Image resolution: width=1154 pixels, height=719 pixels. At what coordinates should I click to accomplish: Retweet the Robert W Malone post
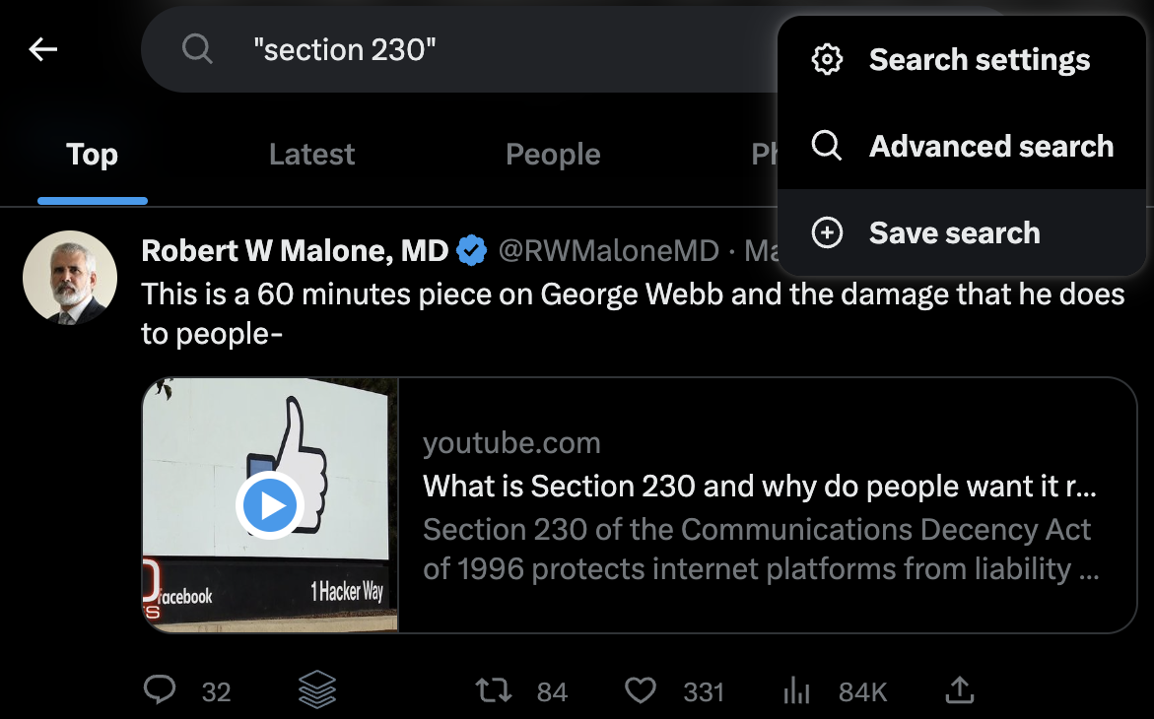click(494, 690)
